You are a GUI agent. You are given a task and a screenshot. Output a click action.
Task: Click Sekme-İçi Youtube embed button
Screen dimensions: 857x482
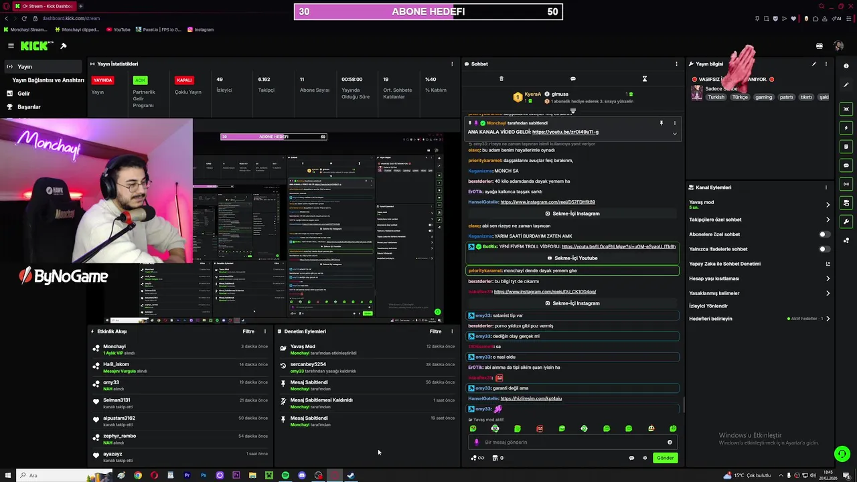click(x=572, y=258)
